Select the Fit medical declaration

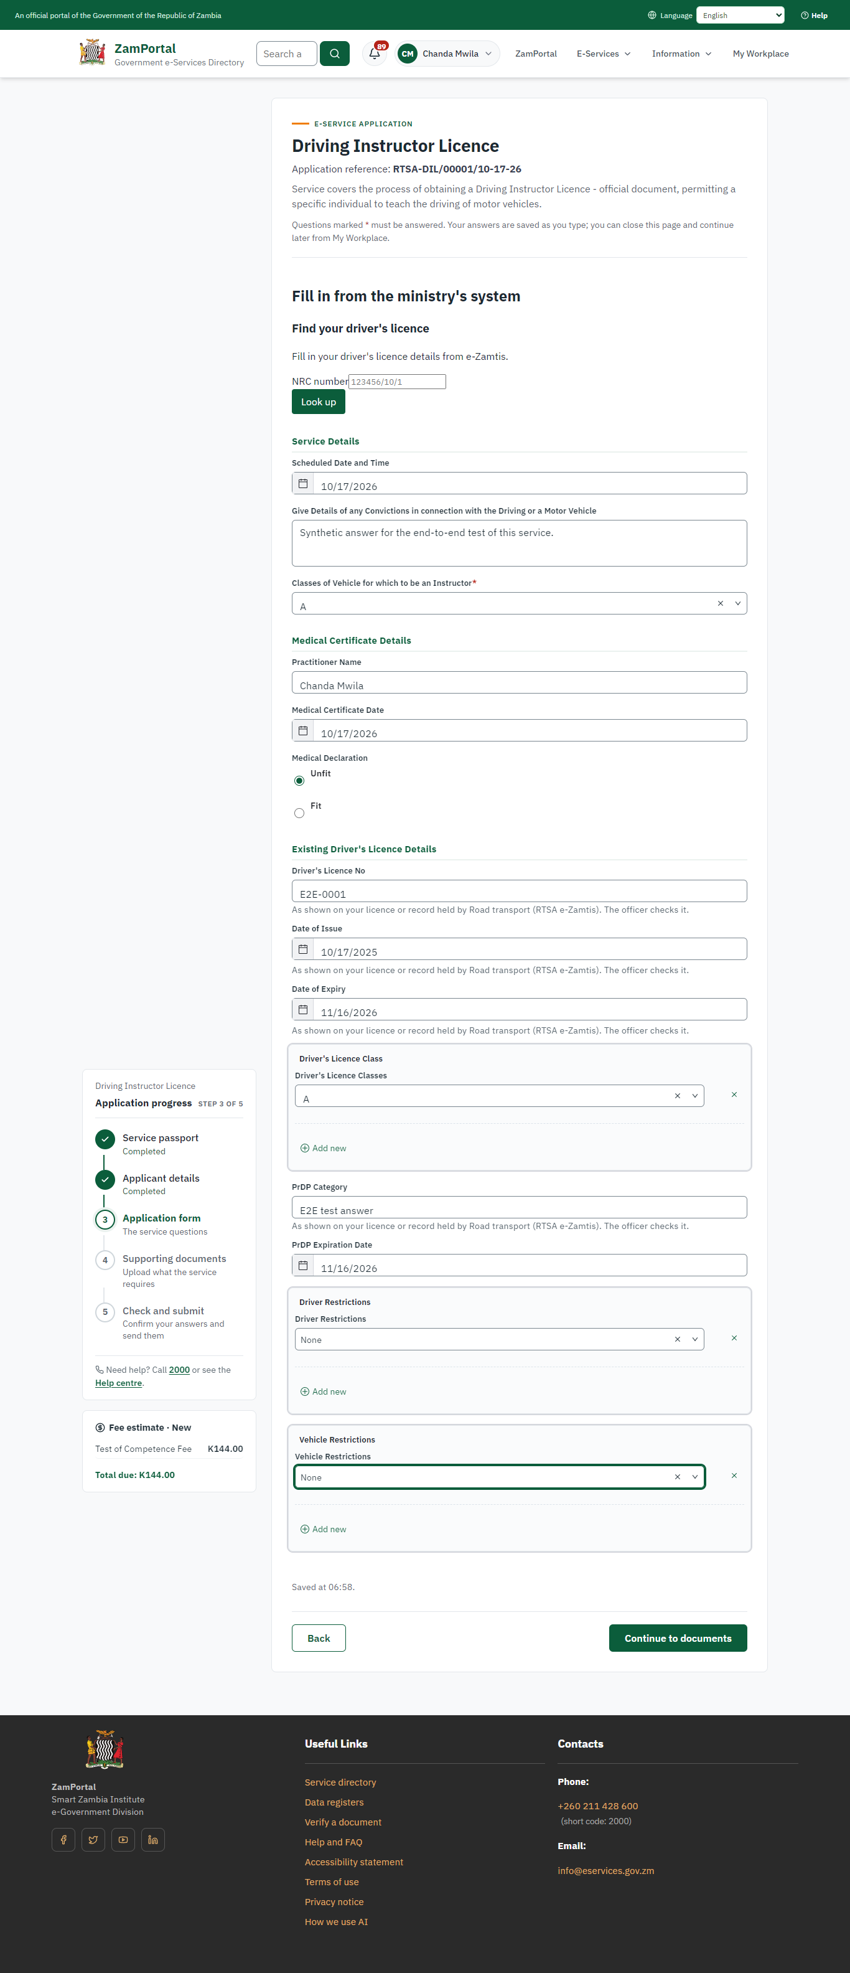tap(299, 812)
